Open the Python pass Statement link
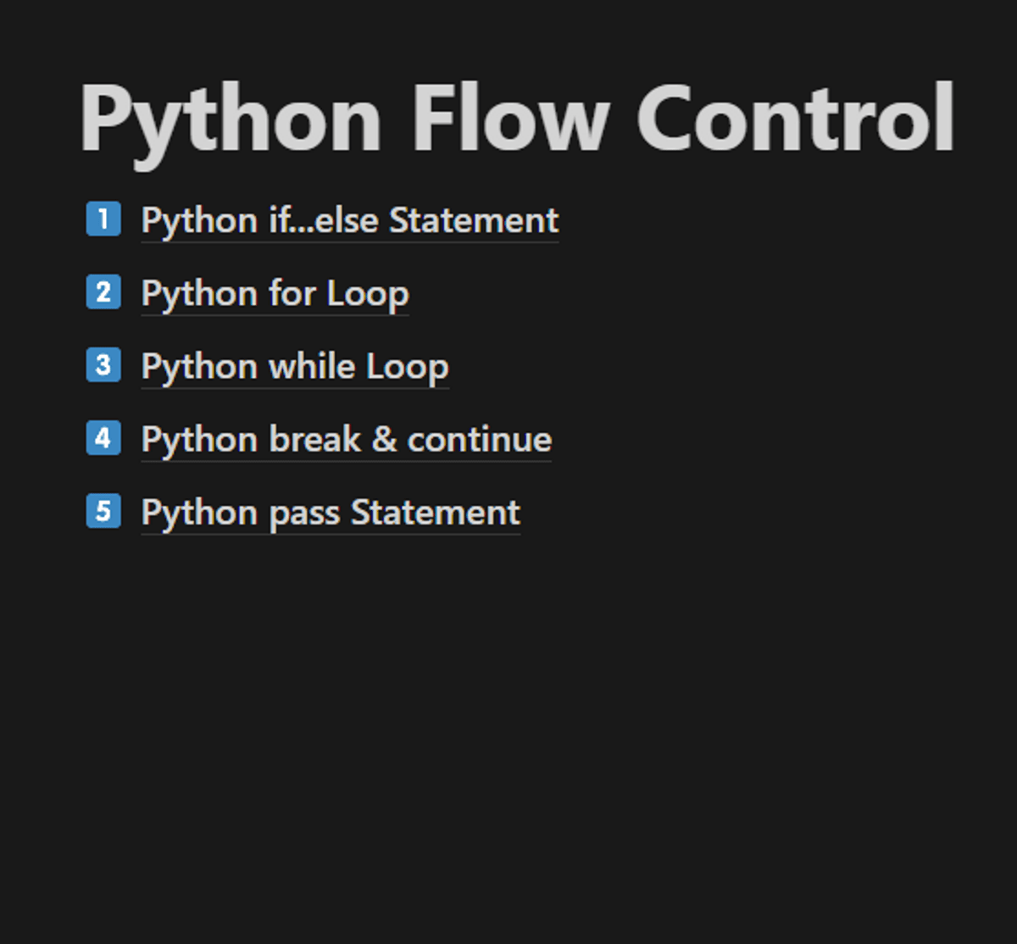This screenshot has width=1017, height=944. (331, 513)
